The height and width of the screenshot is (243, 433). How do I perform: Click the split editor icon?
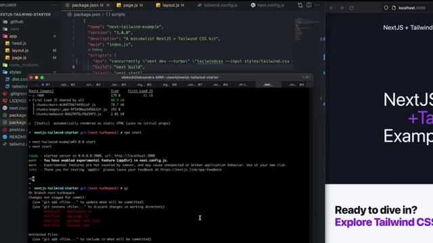(x=309, y=5)
